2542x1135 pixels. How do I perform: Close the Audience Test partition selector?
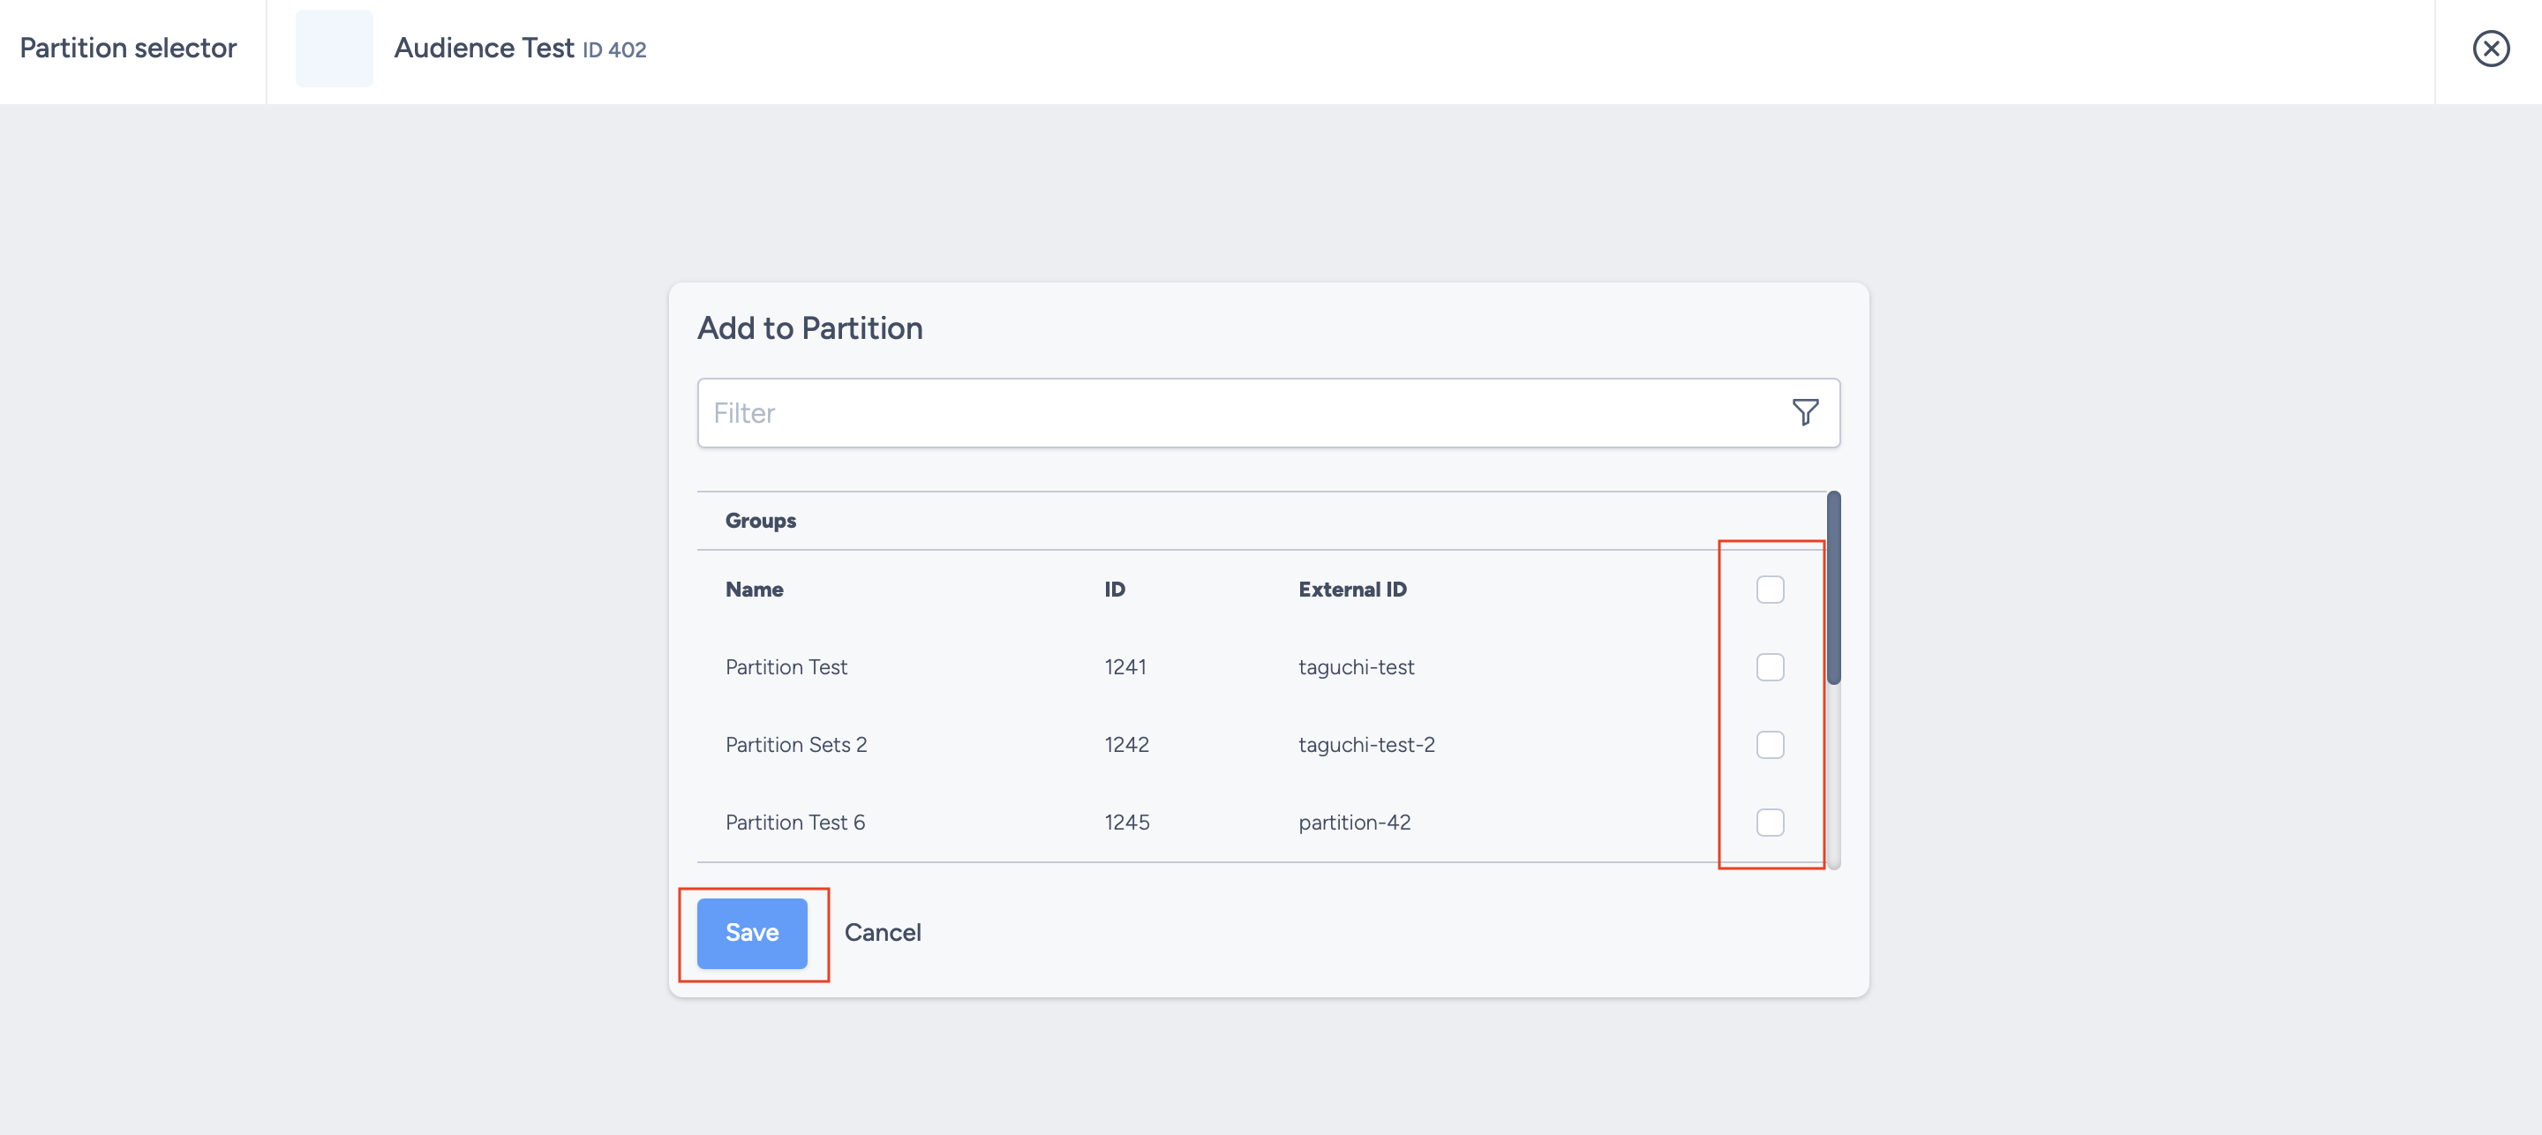tap(2491, 49)
